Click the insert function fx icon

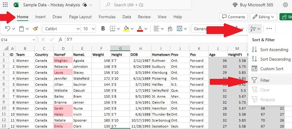point(60,40)
